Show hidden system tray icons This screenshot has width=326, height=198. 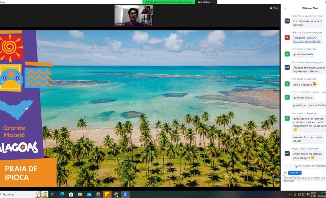[x=291, y=194]
